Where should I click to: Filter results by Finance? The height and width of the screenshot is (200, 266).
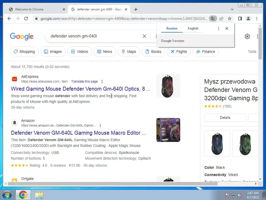coord(206,52)
